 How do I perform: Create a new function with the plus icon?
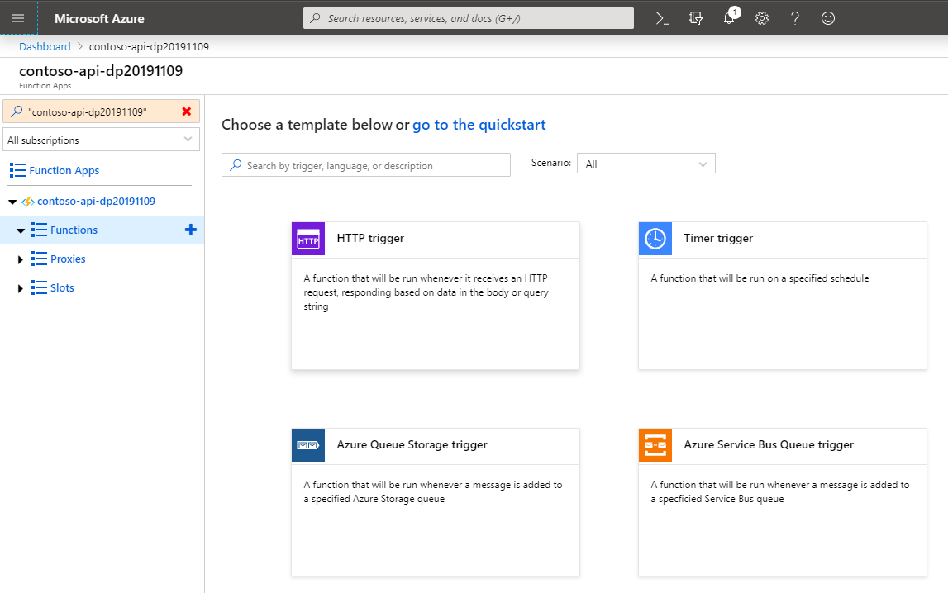point(191,230)
